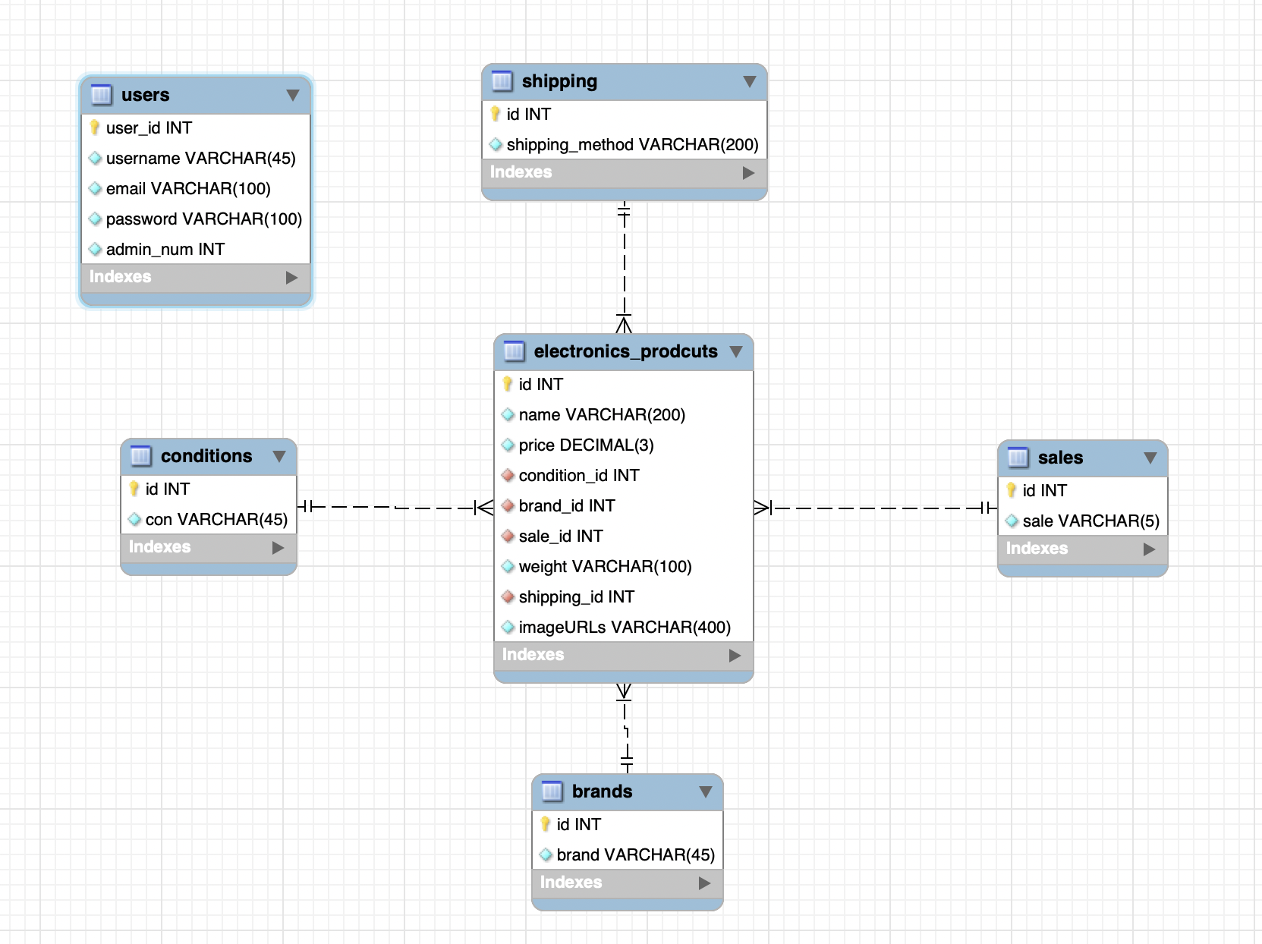Collapse the electronics_prodcuts table columns
The width and height of the screenshot is (1262, 944).
click(735, 351)
